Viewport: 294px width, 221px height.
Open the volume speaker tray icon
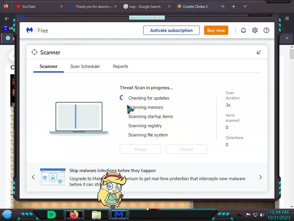(x=262, y=215)
